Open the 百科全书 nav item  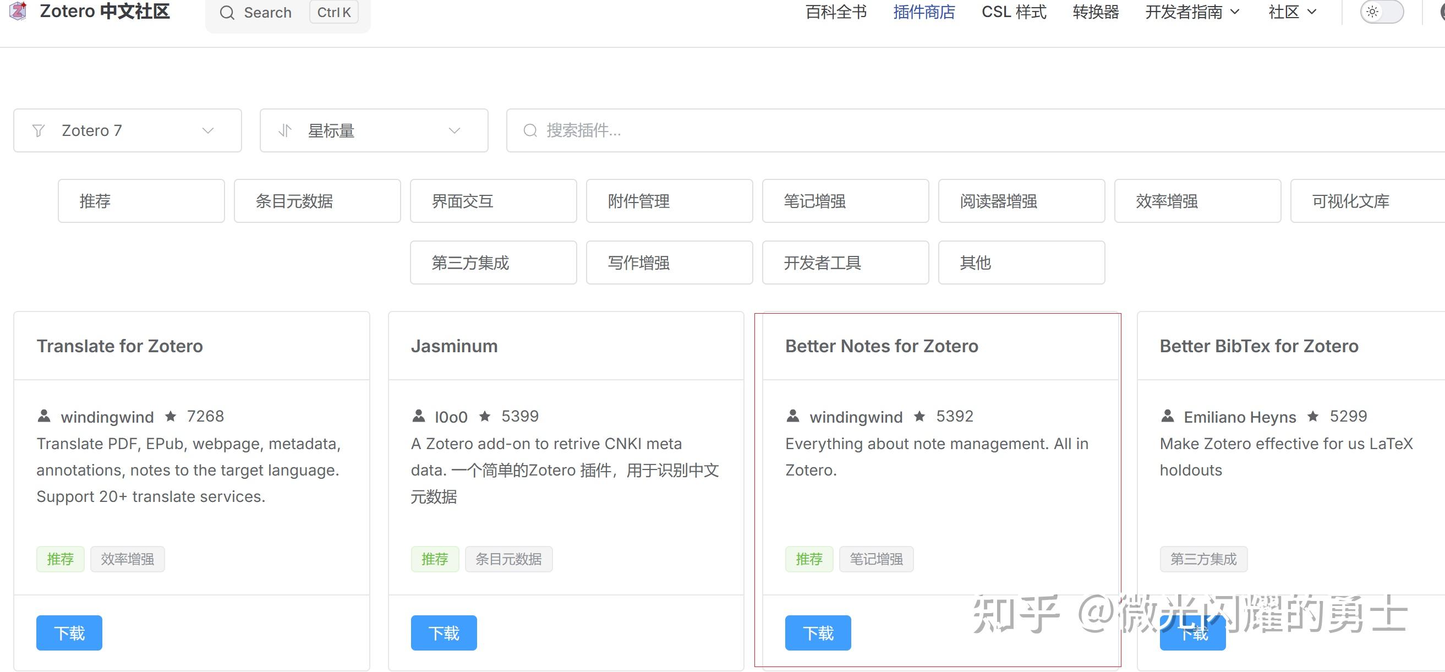tap(836, 12)
